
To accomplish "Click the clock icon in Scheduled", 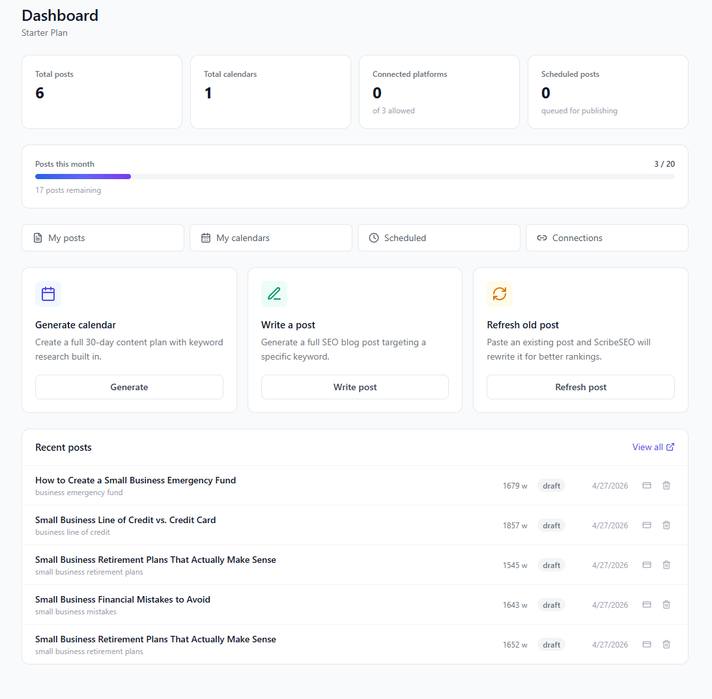I will 374,238.
